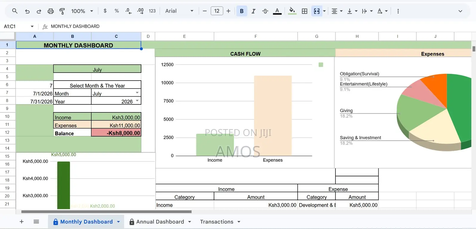The image size is (476, 229).
Task: Select column F header
Action: pyautogui.click(x=256, y=36)
